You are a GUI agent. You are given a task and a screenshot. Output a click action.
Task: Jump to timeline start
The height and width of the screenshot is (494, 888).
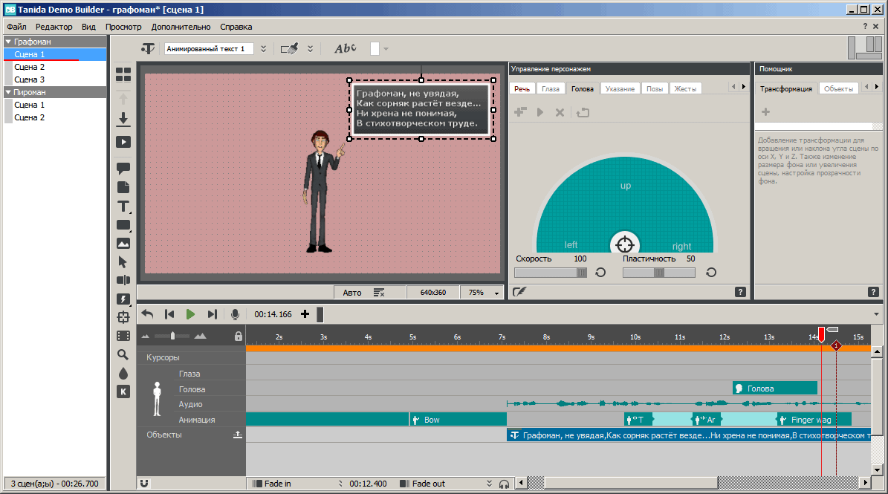[169, 314]
